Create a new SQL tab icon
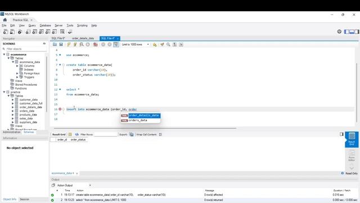 click(6, 32)
